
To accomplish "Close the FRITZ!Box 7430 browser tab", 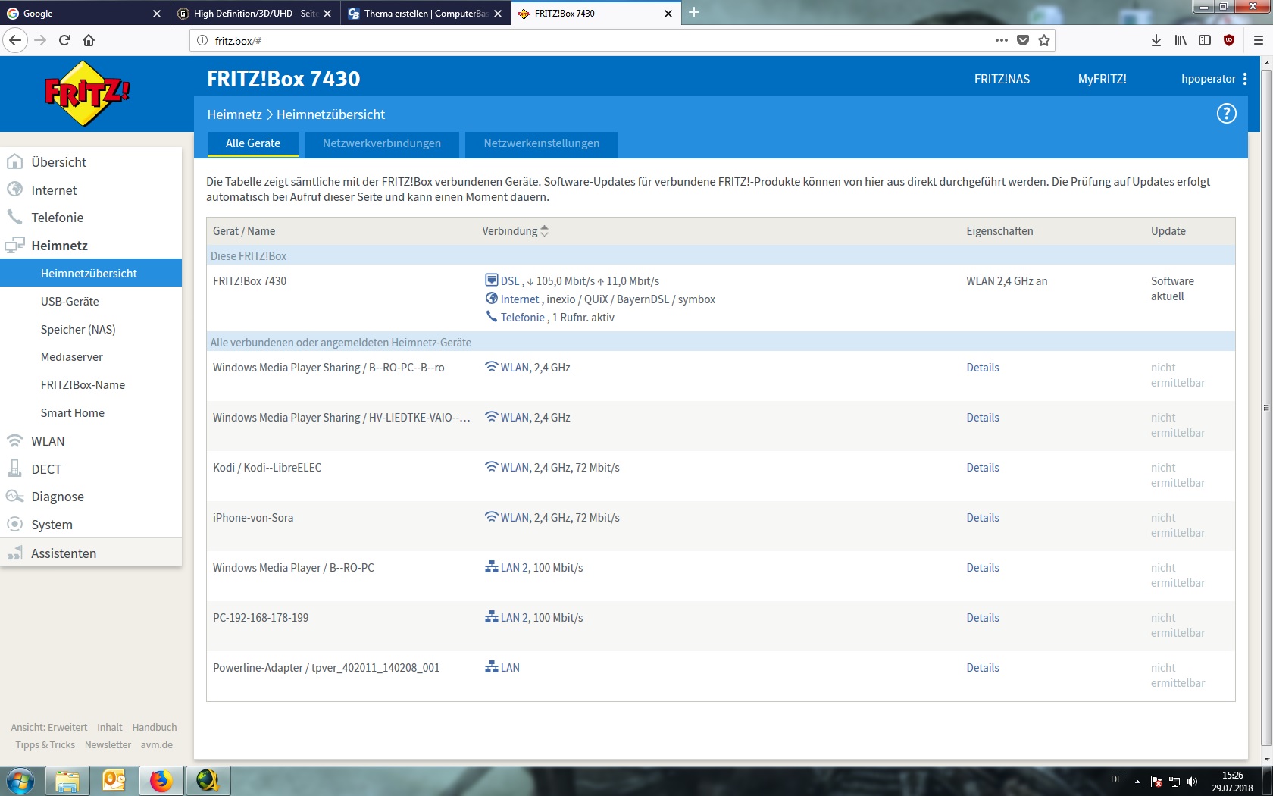I will point(668,13).
